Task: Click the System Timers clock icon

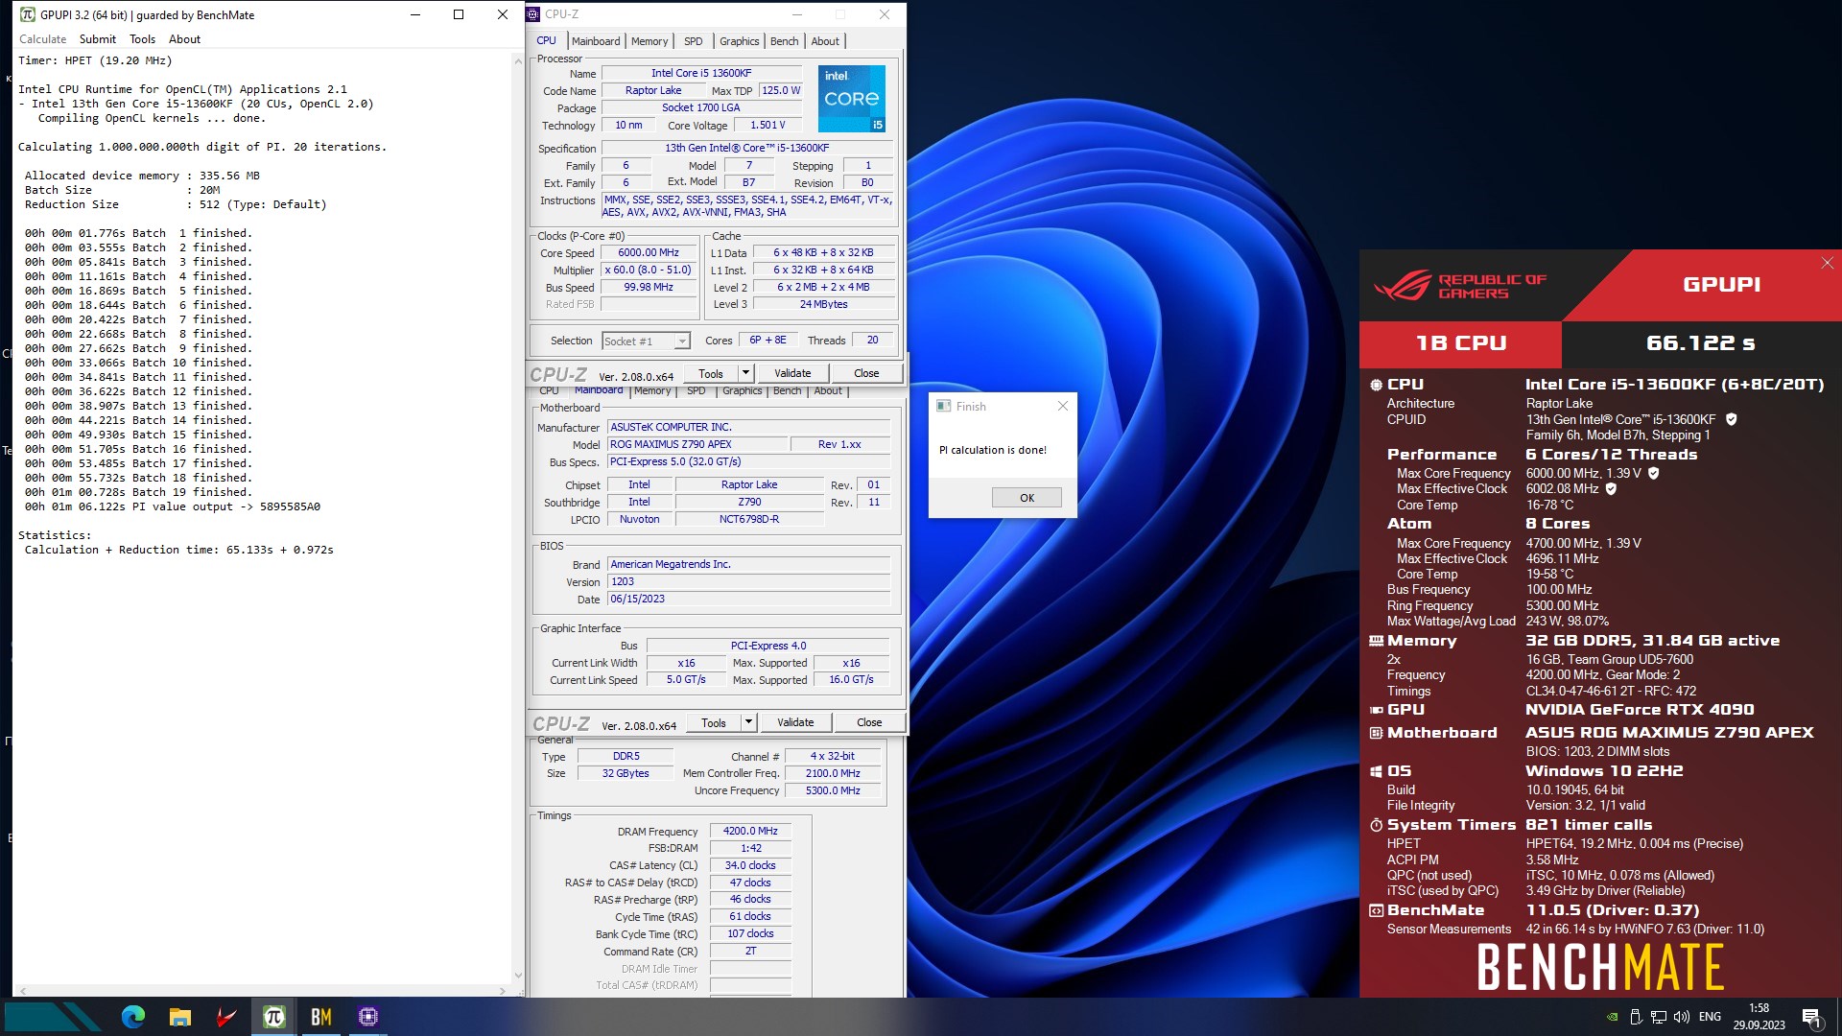Action: [1376, 825]
